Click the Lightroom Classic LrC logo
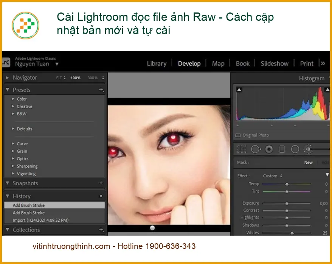Image resolution: width=332 pixels, height=264 pixels. tap(6, 62)
